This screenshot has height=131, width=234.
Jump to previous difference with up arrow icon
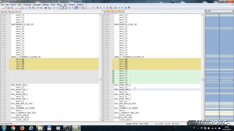pos(119,8)
